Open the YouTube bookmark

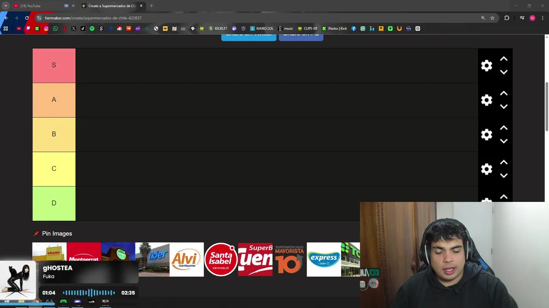(x=19, y=29)
